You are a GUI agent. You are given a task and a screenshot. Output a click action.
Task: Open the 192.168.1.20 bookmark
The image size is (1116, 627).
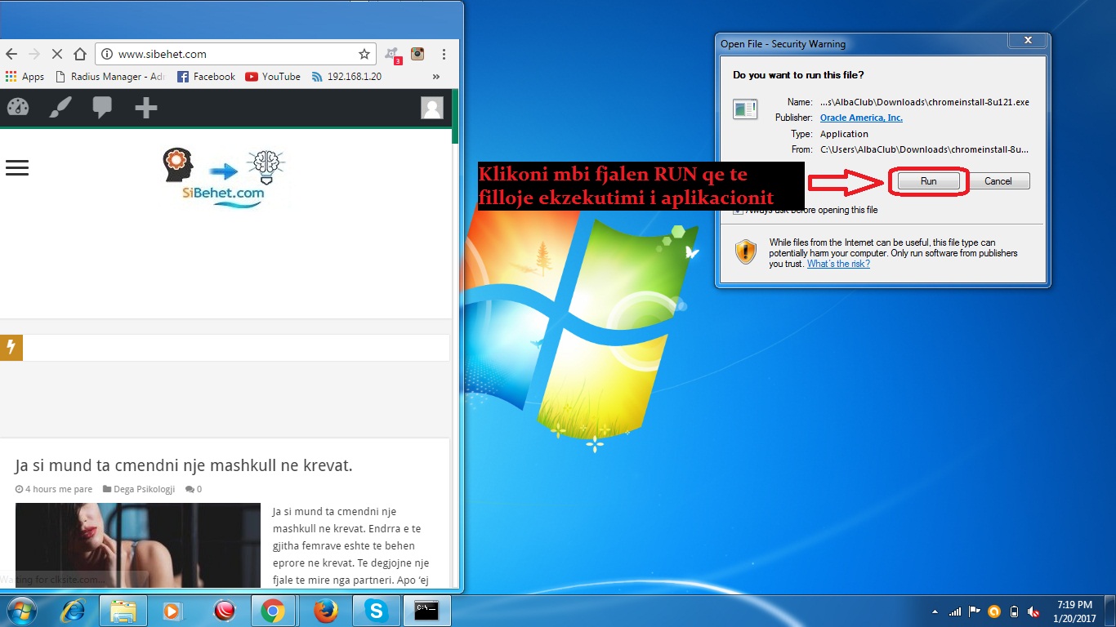(346, 77)
